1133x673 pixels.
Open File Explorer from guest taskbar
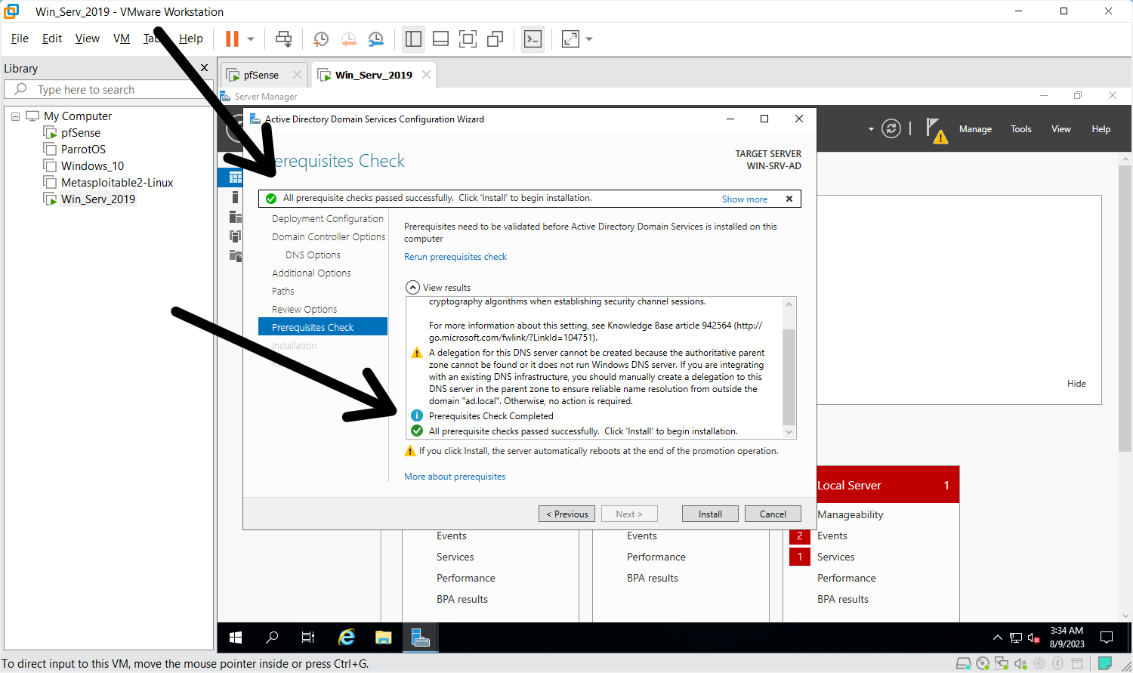[x=384, y=638]
